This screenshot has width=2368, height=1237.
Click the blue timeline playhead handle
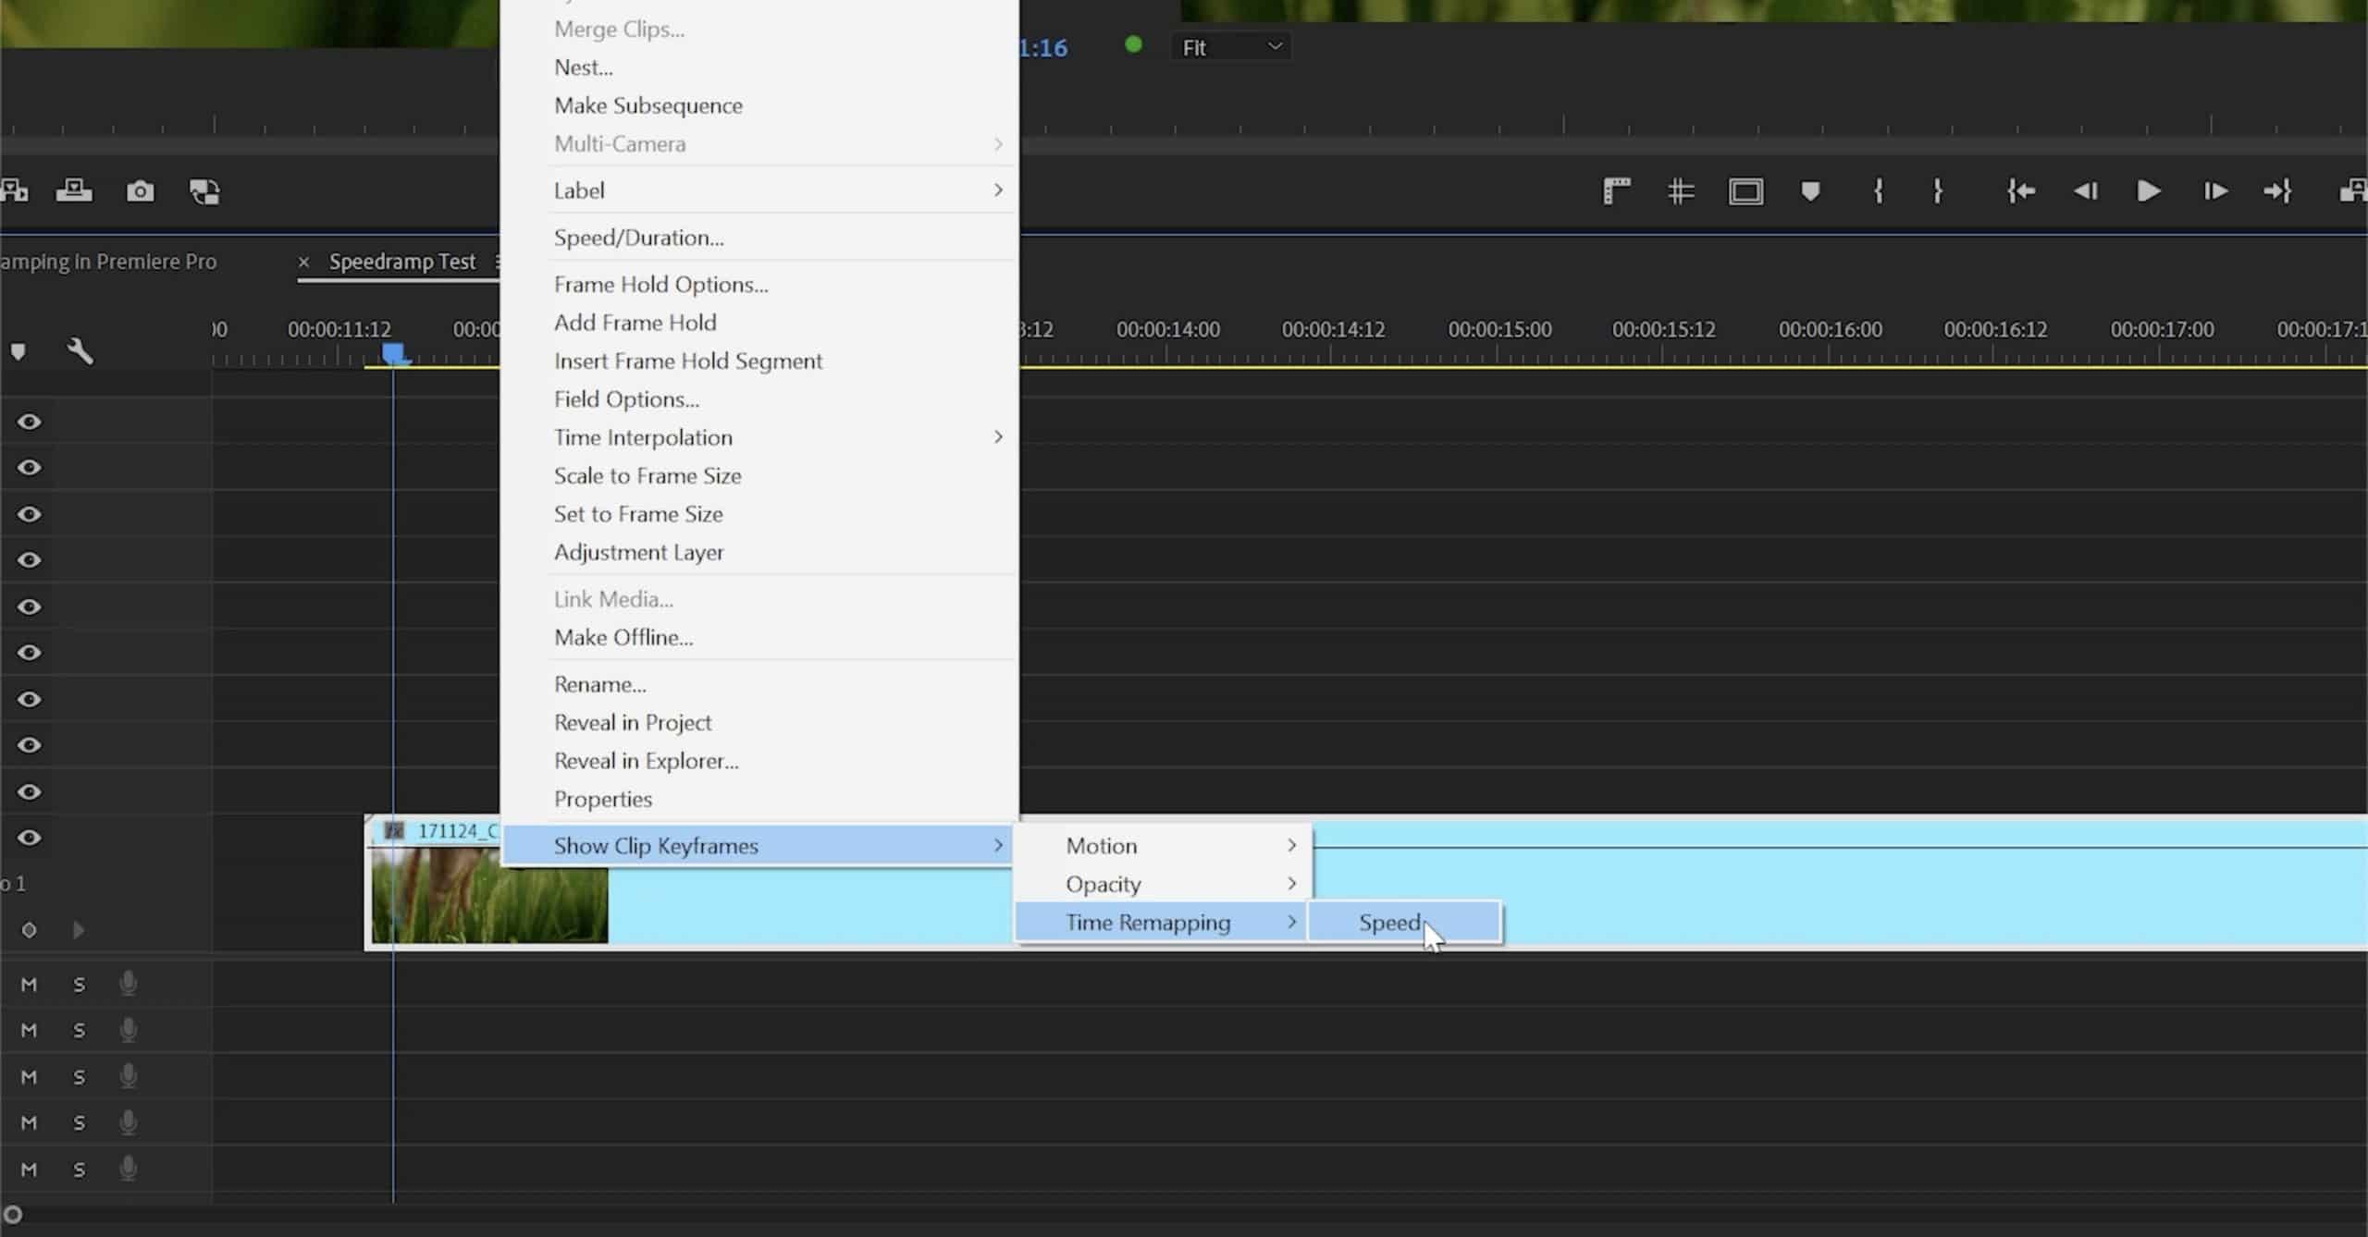coord(393,354)
